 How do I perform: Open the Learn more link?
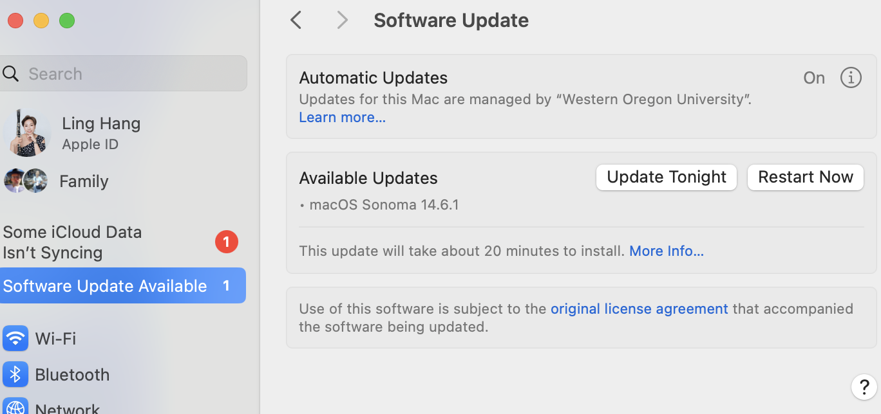coord(342,118)
